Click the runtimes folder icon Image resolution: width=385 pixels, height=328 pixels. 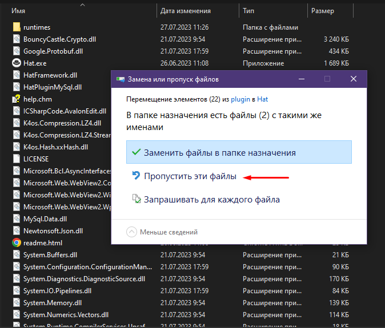click(17, 27)
